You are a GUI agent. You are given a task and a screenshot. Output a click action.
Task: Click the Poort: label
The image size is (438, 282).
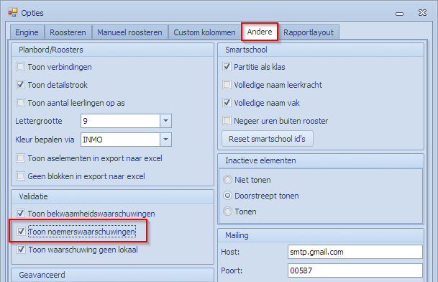pos(232,270)
